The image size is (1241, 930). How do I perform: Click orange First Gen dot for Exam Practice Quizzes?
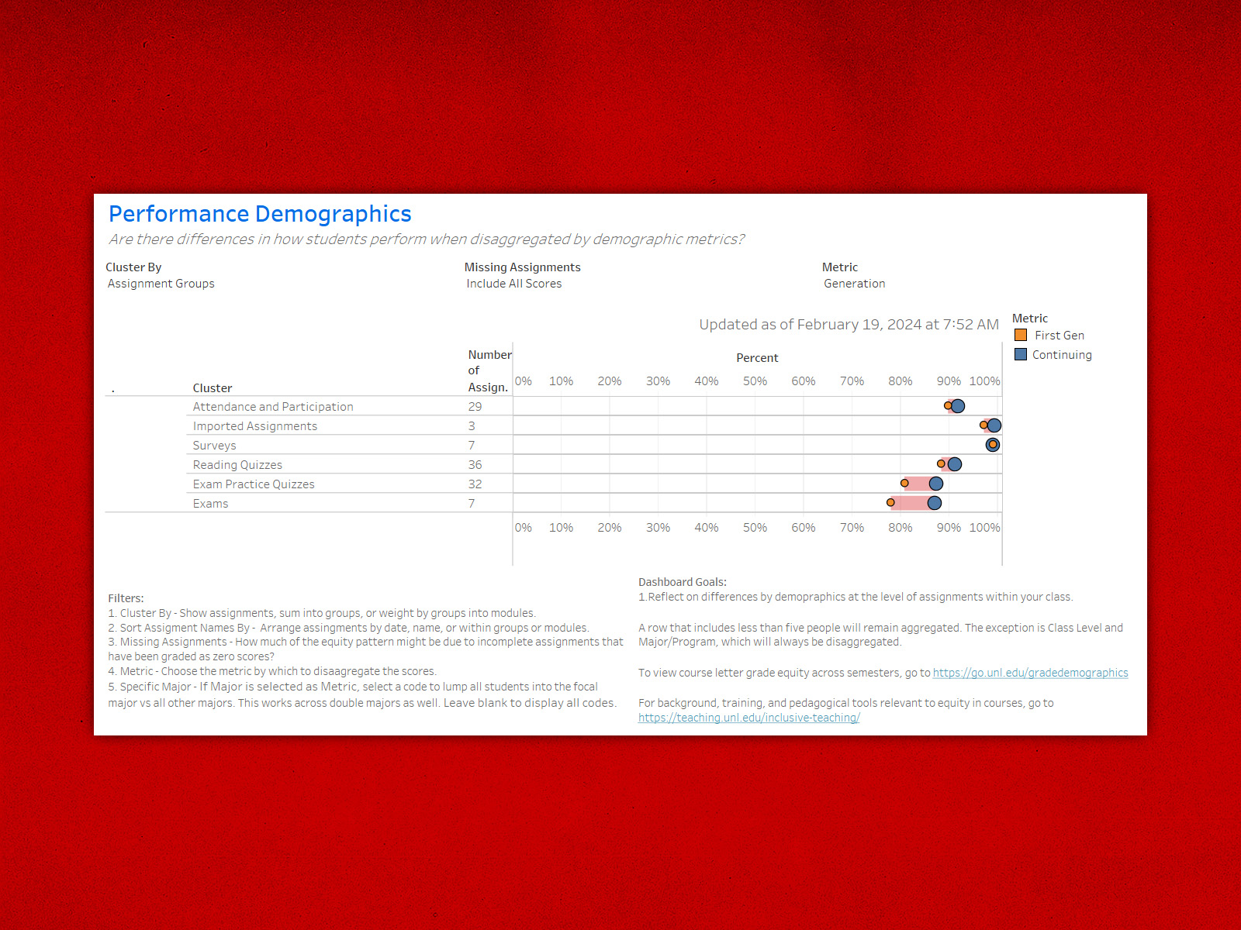pyautogui.click(x=904, y=484)
